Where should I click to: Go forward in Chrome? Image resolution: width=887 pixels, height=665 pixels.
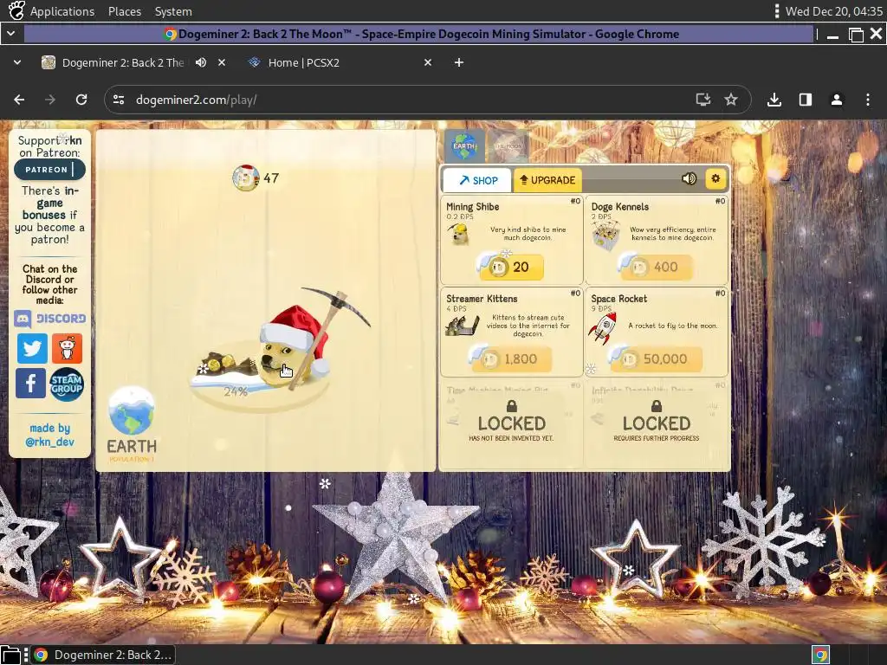point(50,100)
